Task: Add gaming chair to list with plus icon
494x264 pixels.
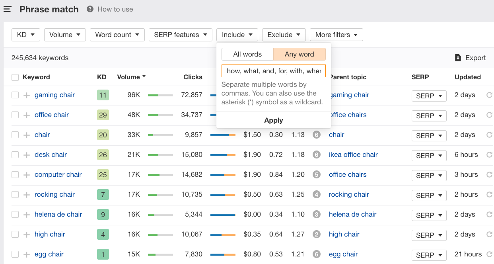Action: (27, 95)
